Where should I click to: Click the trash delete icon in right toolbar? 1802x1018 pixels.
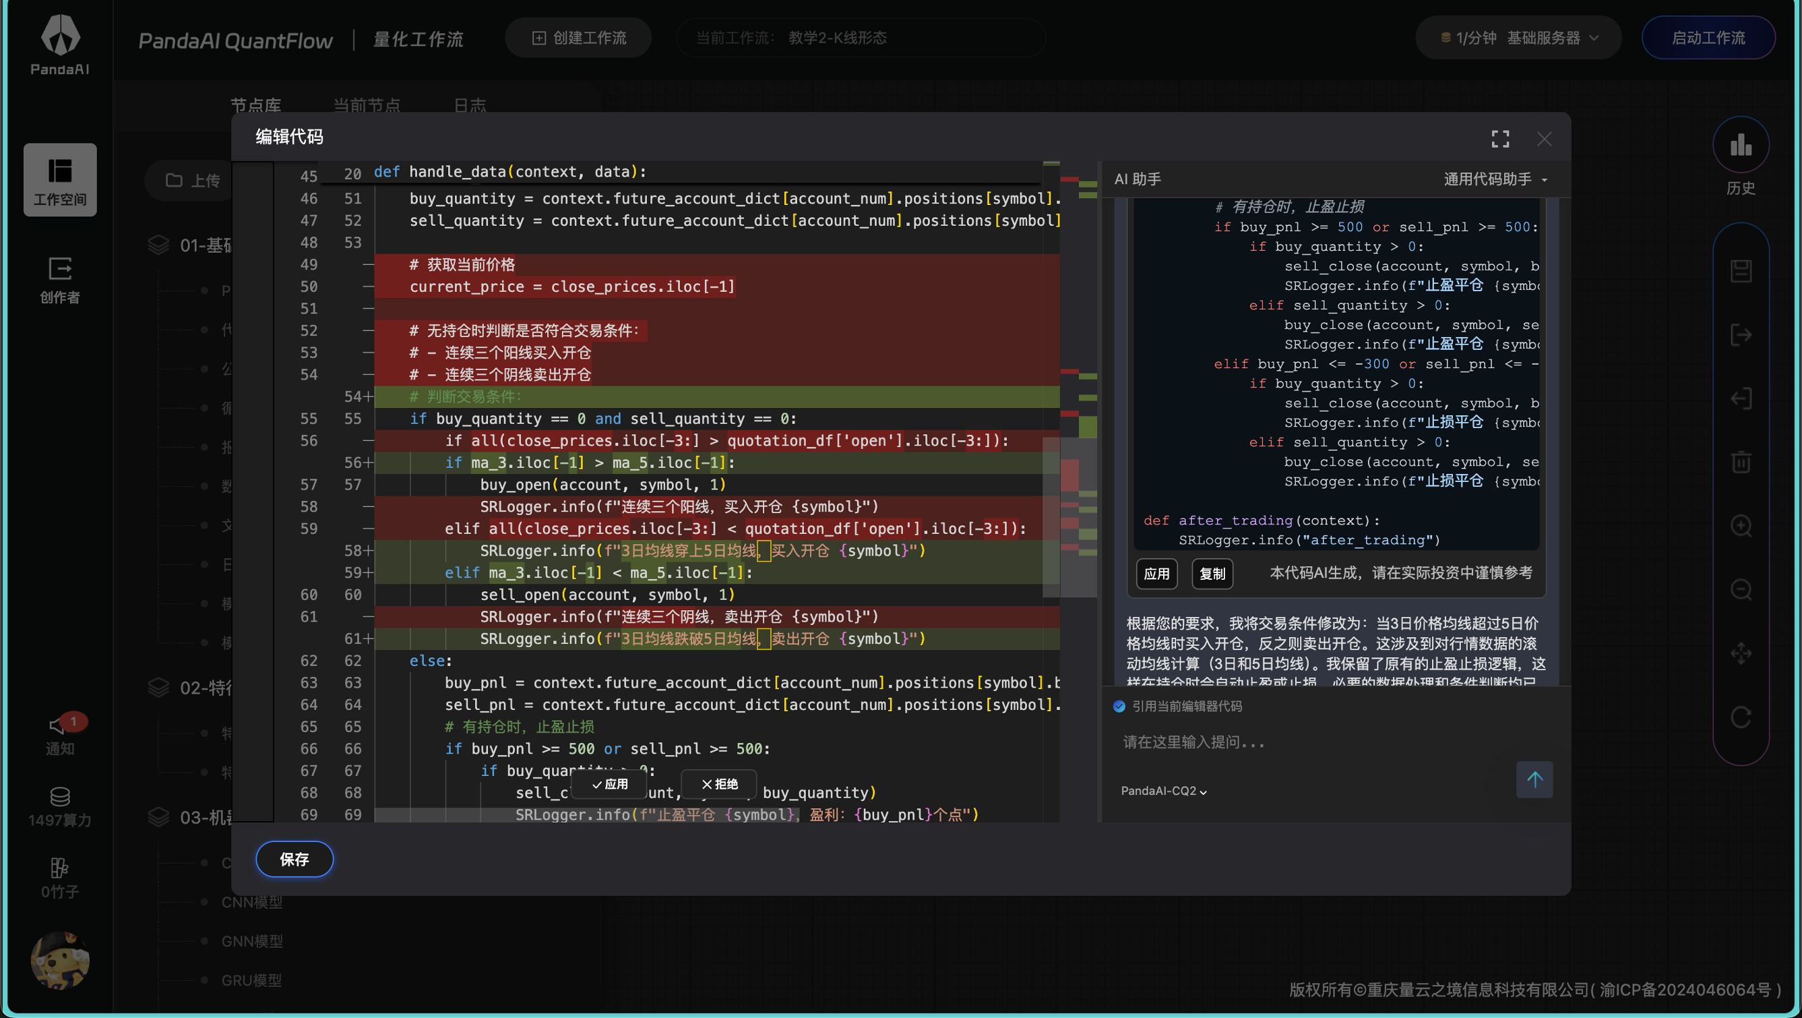1741,462
